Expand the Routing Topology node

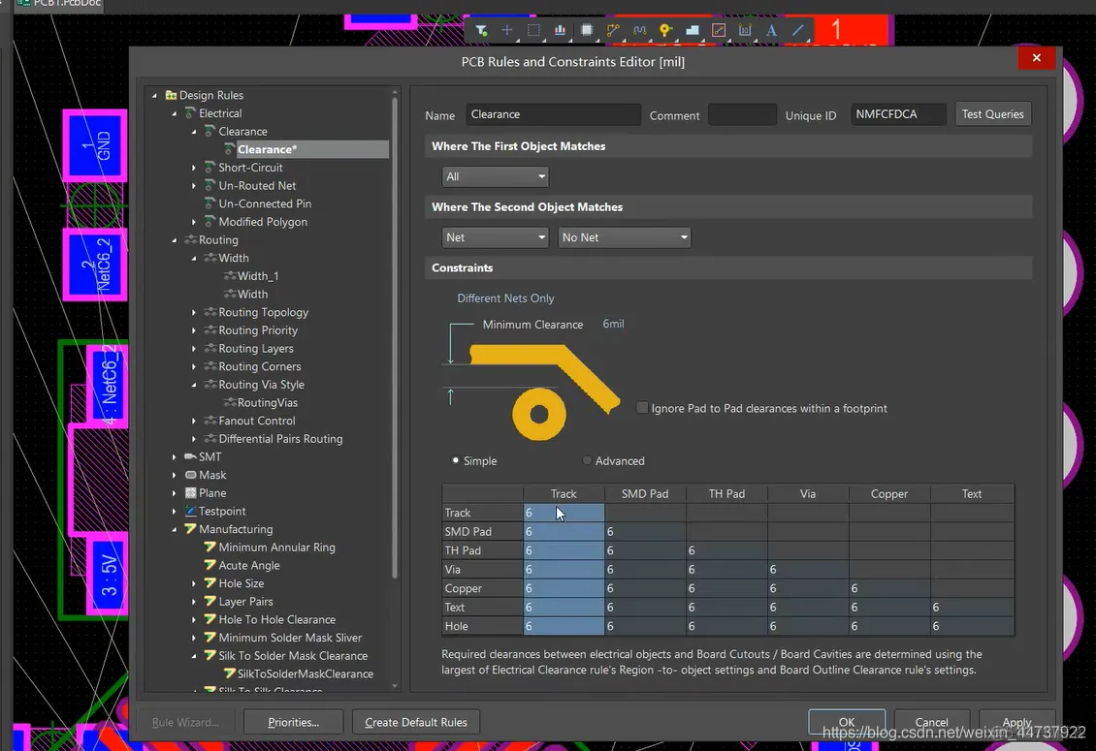click(x=194, y=312)
